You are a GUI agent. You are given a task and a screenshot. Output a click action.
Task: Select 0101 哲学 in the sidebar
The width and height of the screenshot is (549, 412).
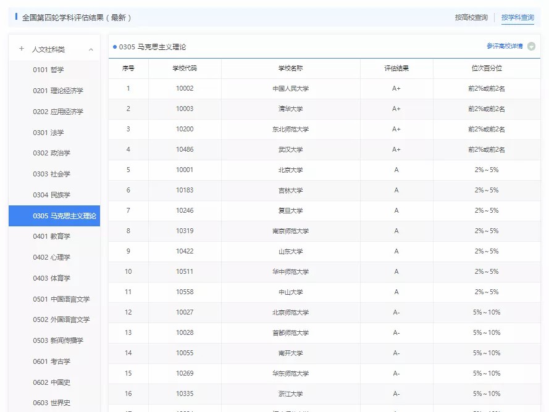[48, 70]
